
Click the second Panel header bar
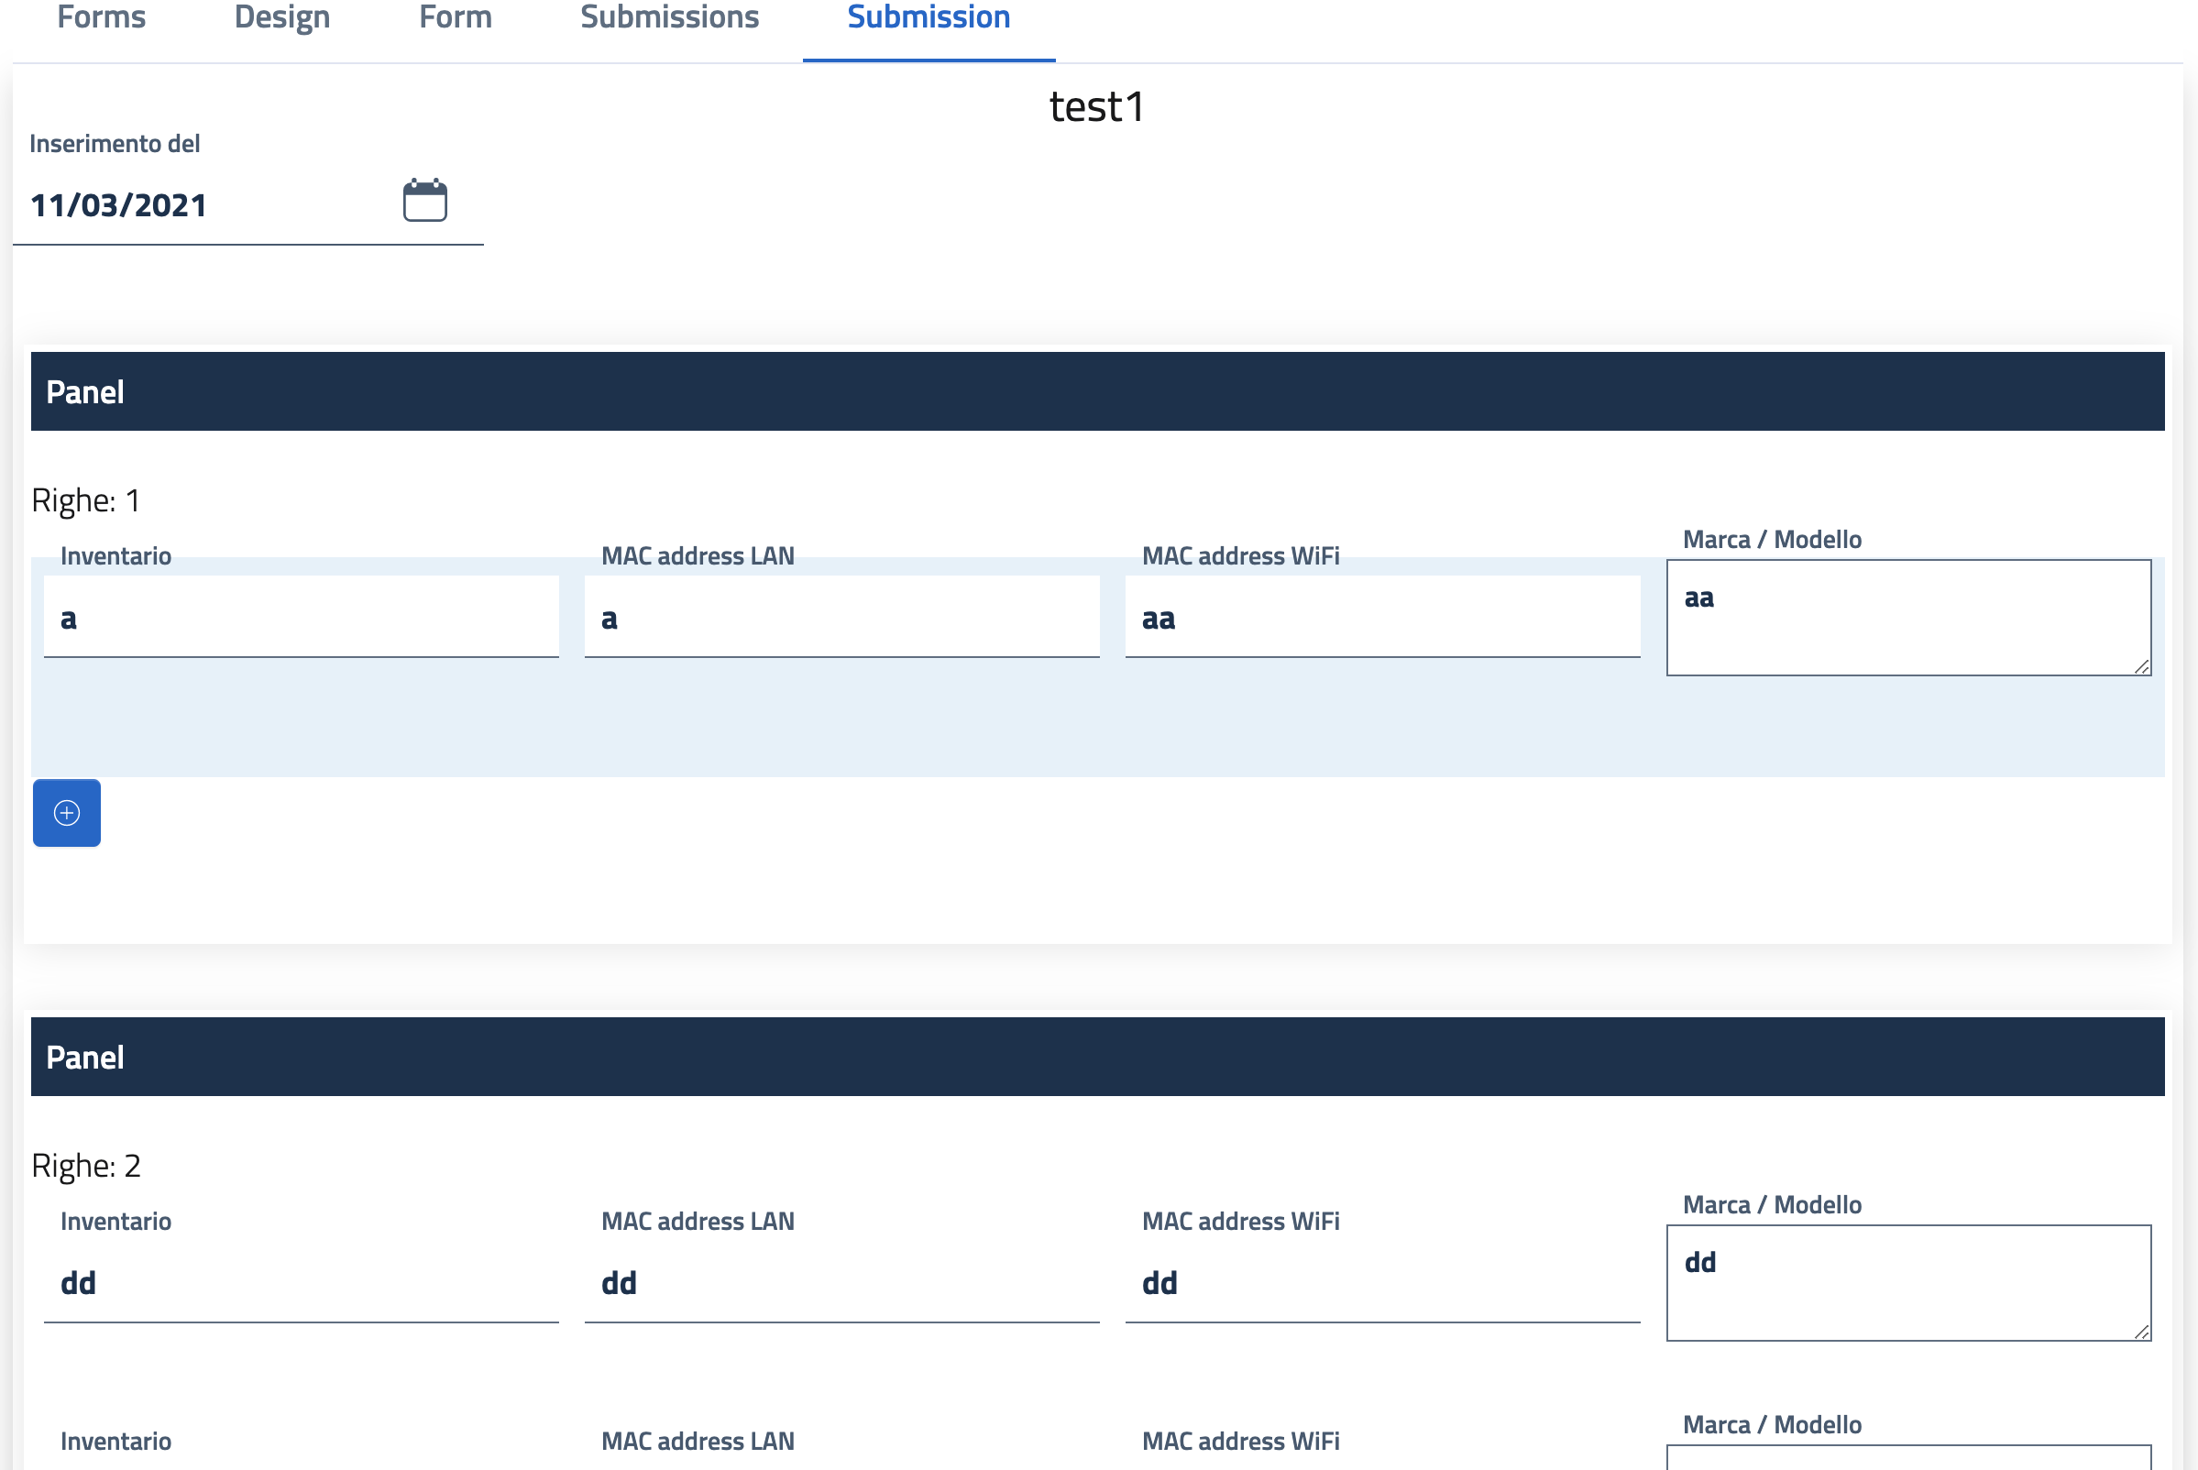click(1097, 1057)
